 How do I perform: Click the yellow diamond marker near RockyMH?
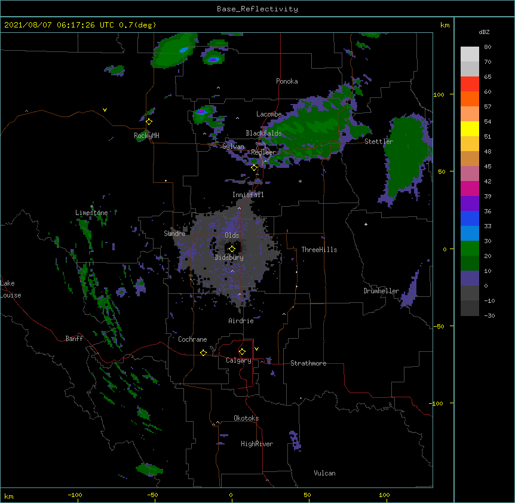[x=149, y=122]
